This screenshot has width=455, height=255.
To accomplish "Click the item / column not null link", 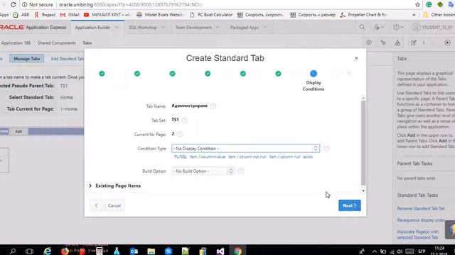I will (247, 157).
